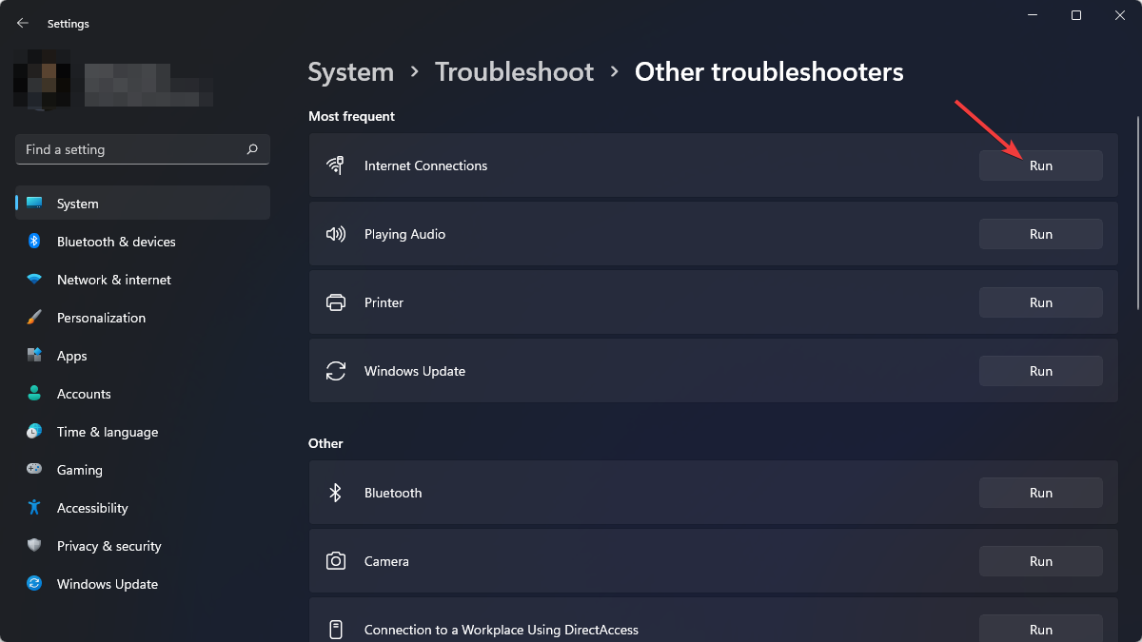1142x642 pixels.
Task: Click the Printer troubleshooter icon
Action: [x=336, y=302]
